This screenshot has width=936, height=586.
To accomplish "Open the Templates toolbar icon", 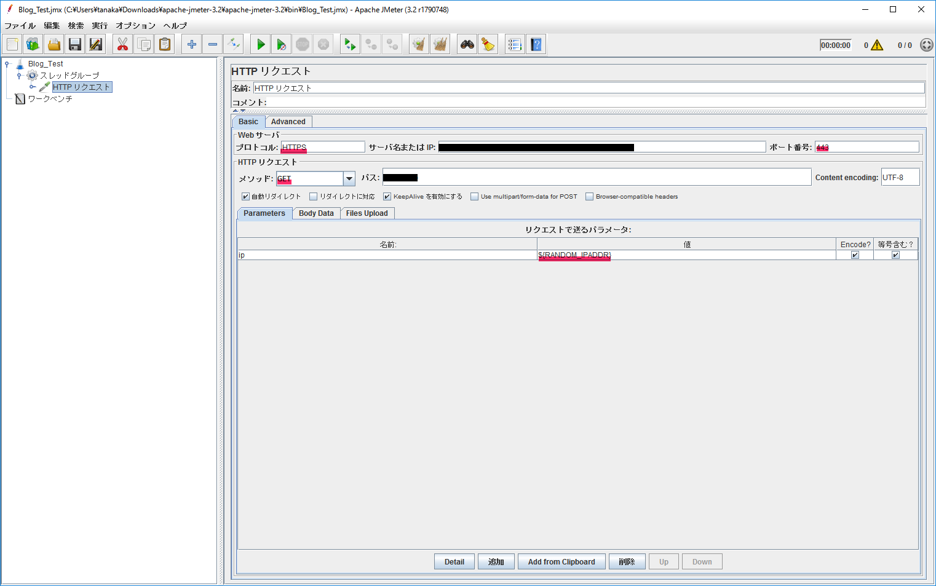I will coord(33,44).
